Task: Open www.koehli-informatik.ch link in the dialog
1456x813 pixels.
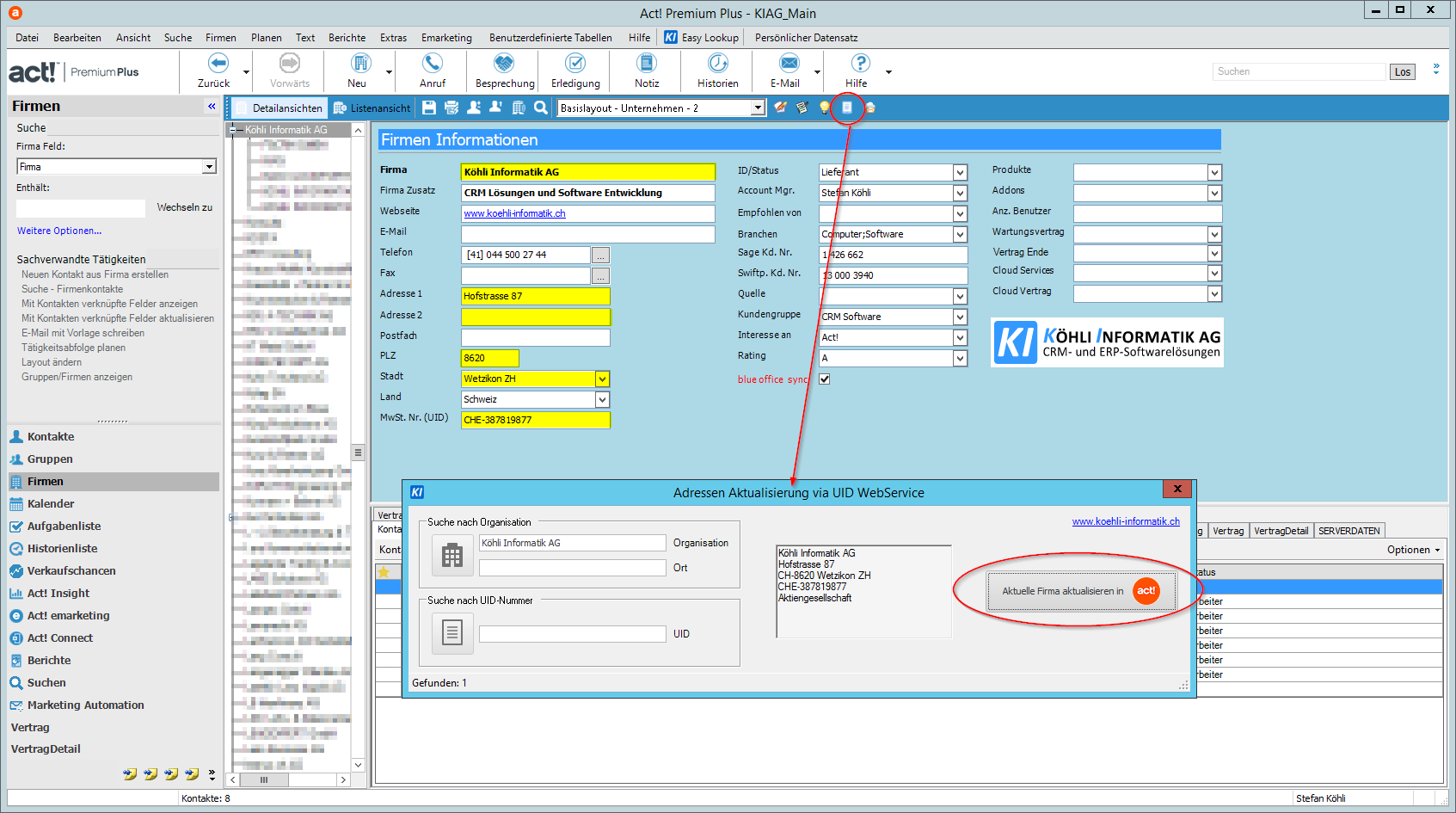Action: click(1126, 521)
